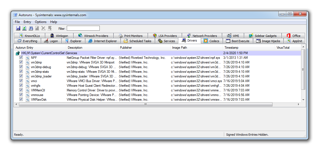Open the Winsock Providers tab
This screenshot has width=322, height=148.
click(x=93, y=36)
